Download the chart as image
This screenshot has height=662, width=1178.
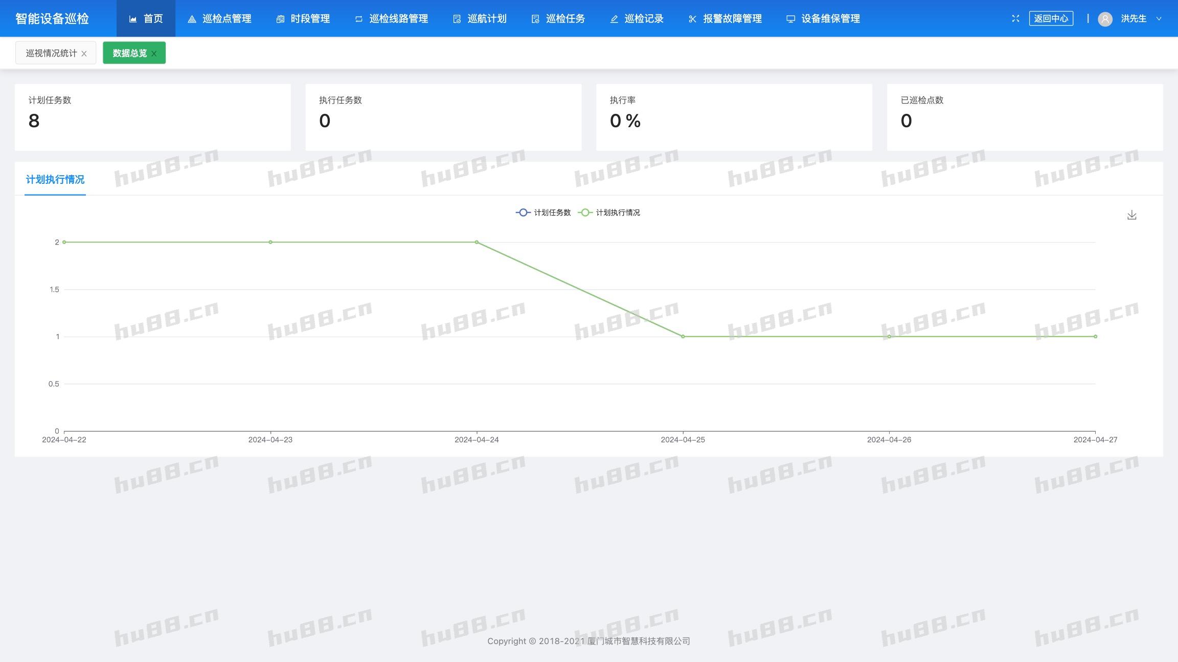(1131, 215)
